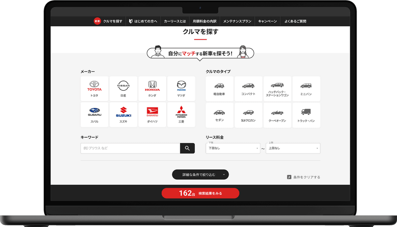Image resolution: width=397 pixels, height=227 pixels.
Task: Choose the 軽自動車 car type icon
Action: (219, 86)
